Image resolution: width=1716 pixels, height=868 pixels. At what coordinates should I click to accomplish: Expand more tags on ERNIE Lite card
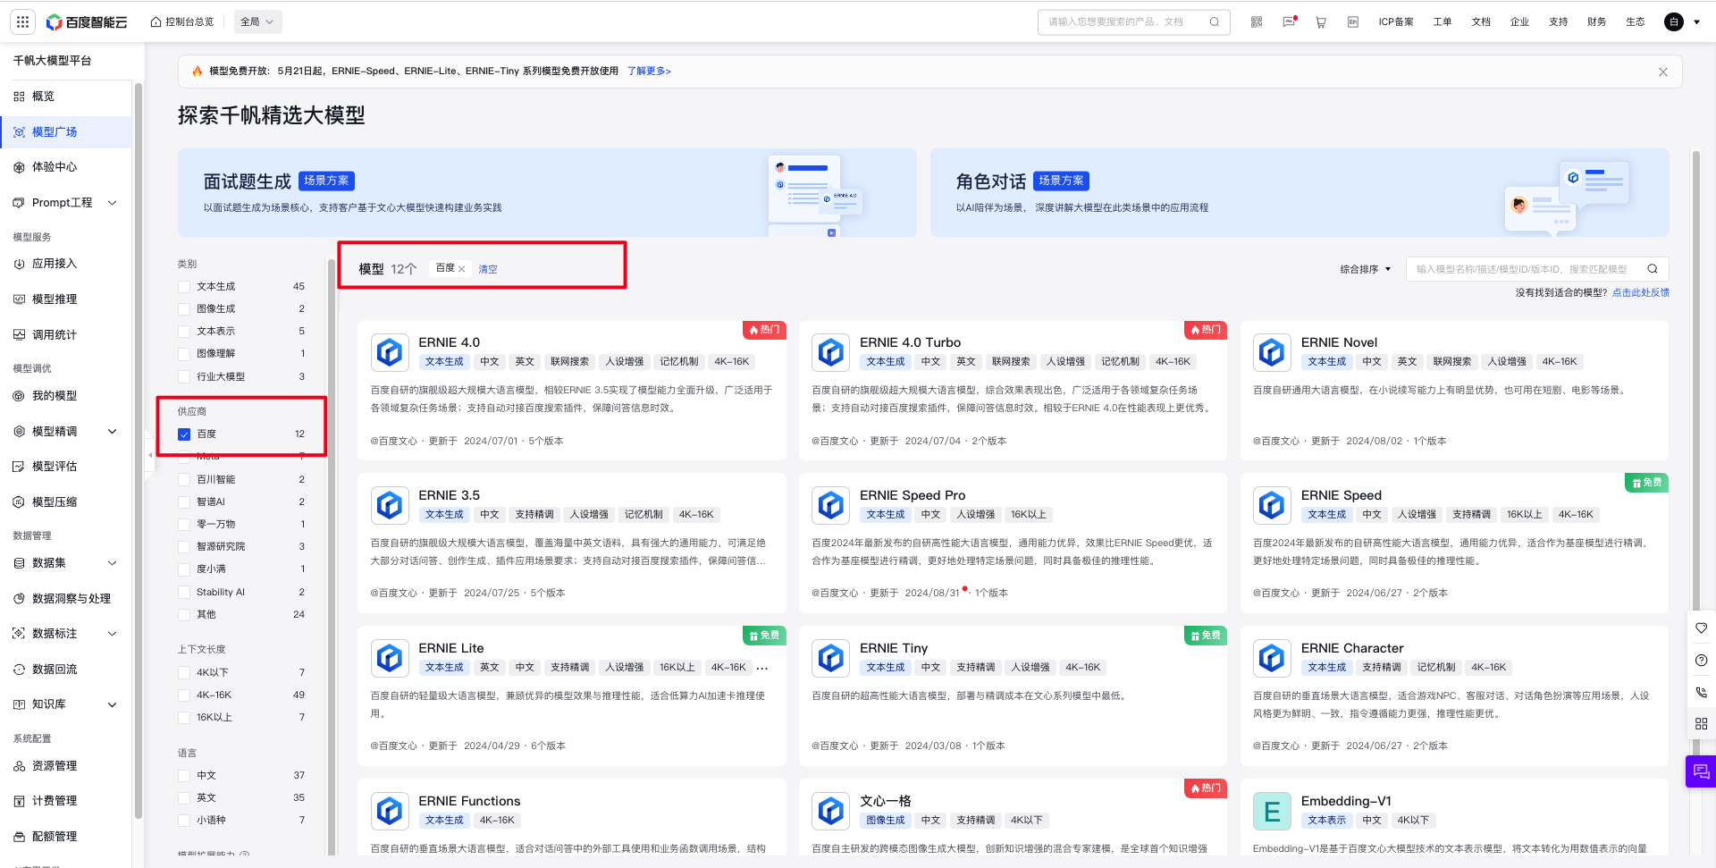[762, 669]
